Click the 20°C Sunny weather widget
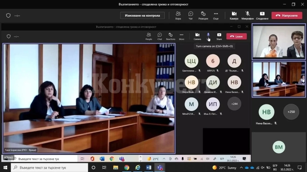Image resolution: width=307 pixels, height=172 pixels. point(224,168)
